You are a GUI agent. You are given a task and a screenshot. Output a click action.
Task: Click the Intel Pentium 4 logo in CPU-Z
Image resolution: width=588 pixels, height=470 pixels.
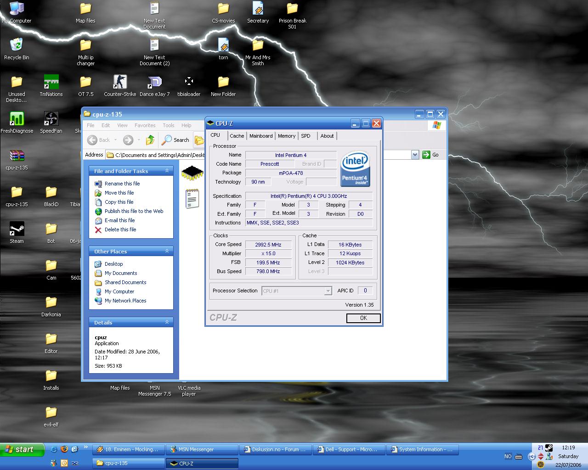355,169
